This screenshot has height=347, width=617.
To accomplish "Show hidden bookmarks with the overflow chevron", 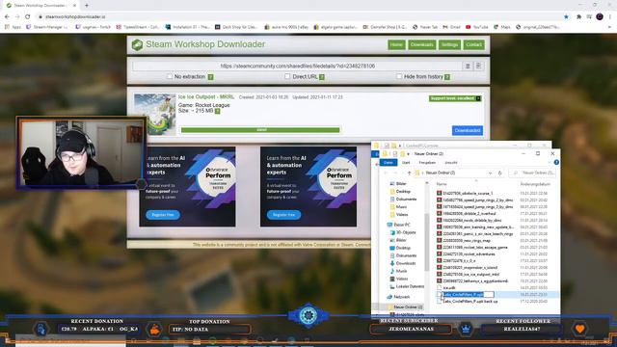I will (x=609, y=27).
